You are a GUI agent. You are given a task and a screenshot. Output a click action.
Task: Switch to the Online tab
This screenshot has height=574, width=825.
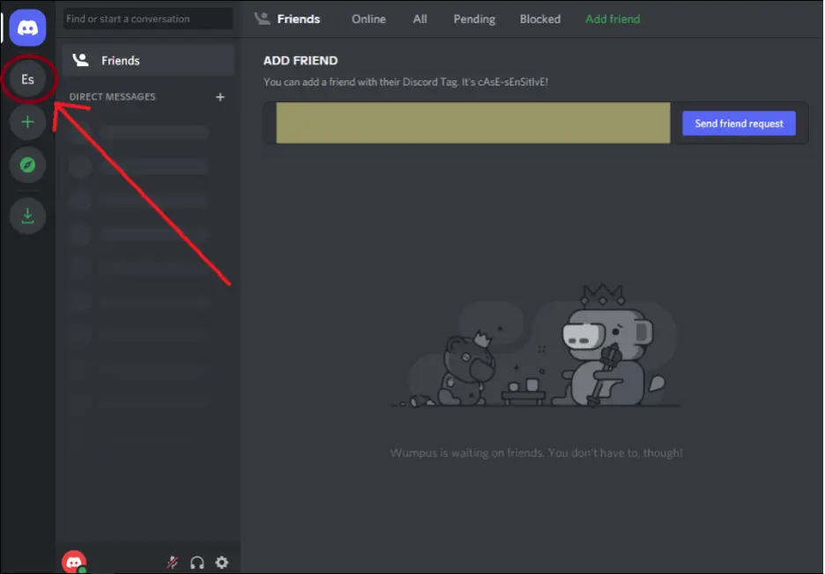pos(368,18)
